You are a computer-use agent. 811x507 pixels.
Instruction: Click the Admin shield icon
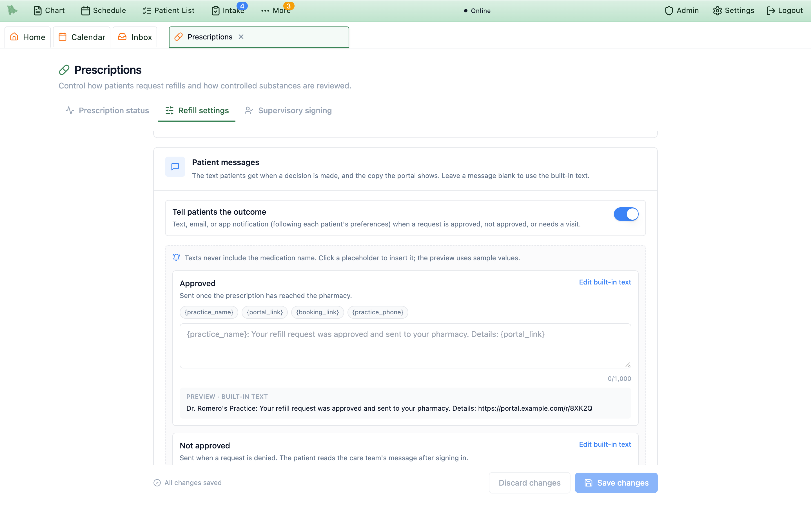click(669, 11)
